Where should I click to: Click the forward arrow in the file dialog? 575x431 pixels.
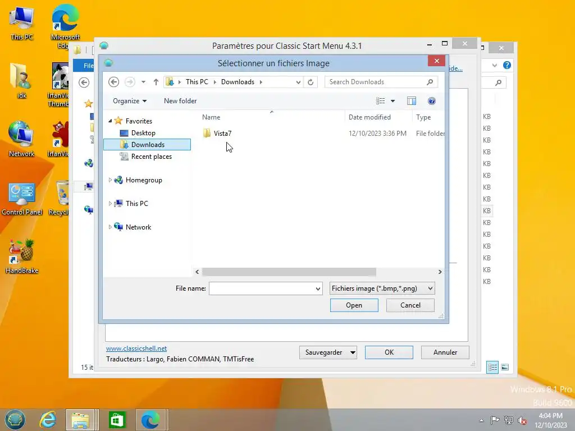coord(130,82)
